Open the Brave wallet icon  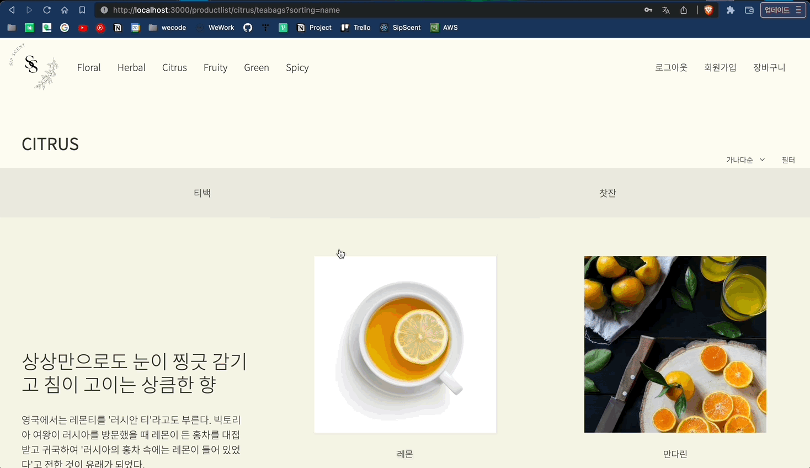coord(749,10)
